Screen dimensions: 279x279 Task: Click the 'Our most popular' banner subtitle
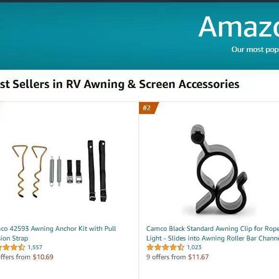click(255, 50)
